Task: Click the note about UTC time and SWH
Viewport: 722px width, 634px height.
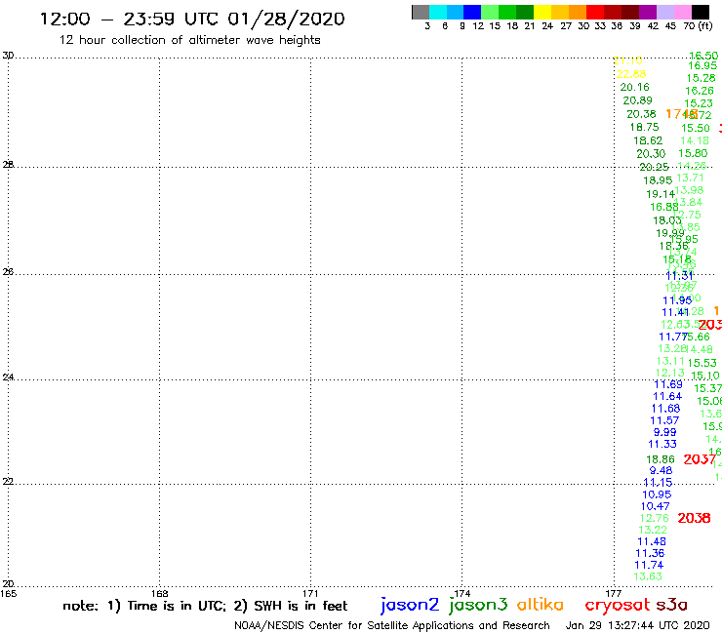Action: [205, 606]
